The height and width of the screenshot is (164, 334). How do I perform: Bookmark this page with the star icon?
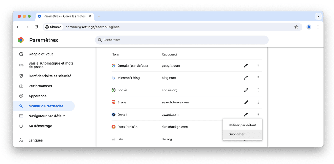coord(296,27)
